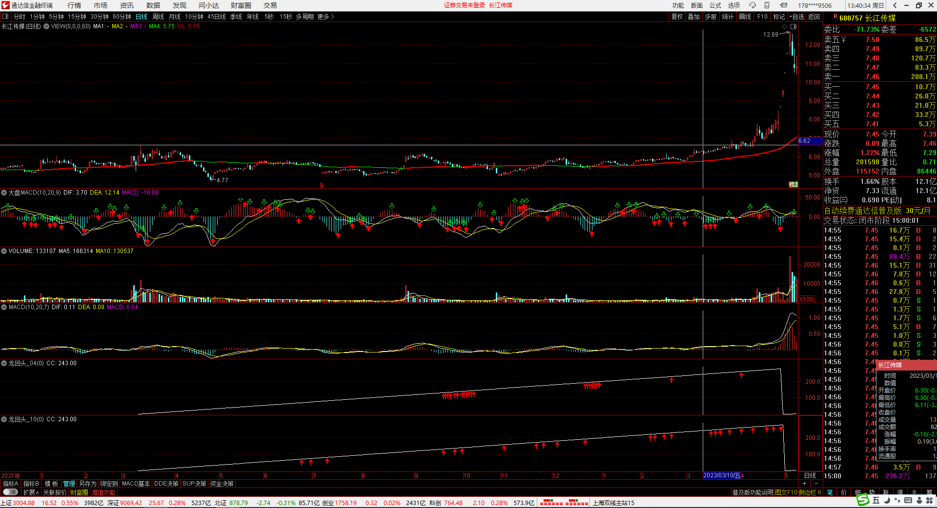Open the mobile phone icon in title bar
Screen dimensions: 937x508
pyautogui.click(x=767, y=5)
